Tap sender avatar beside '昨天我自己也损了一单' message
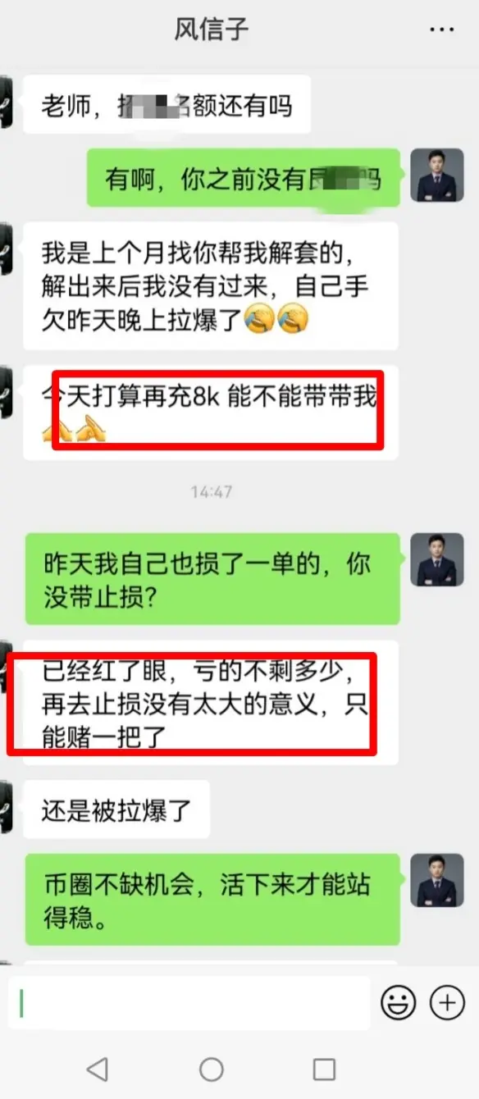479x1099 pixels. (431, 560)
